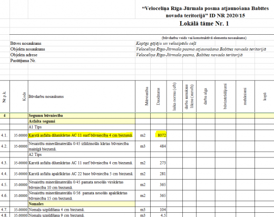Select quantity cell 104
The width and height of the screenshot is (274, 217).
pyautogui.click(x=159, y=210)
